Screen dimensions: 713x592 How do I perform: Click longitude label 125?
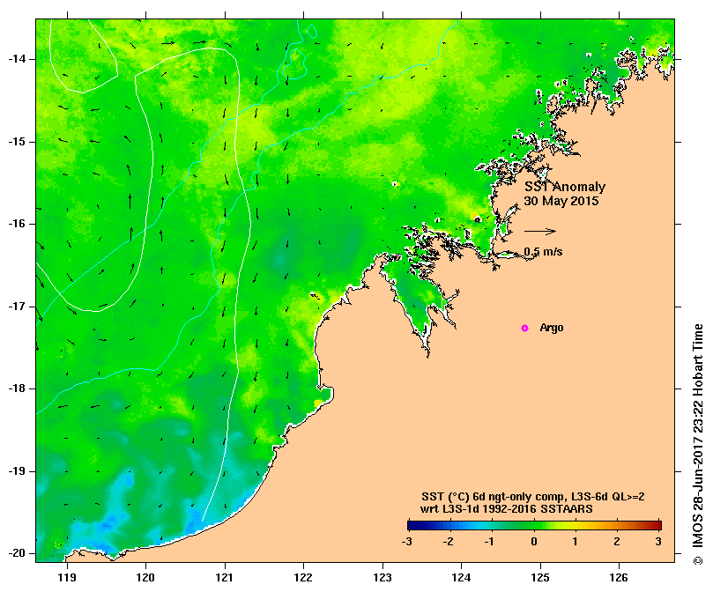pos(540,577)
